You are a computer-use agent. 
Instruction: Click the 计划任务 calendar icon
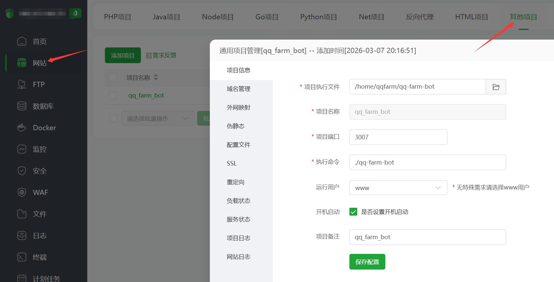click(22, 278)
